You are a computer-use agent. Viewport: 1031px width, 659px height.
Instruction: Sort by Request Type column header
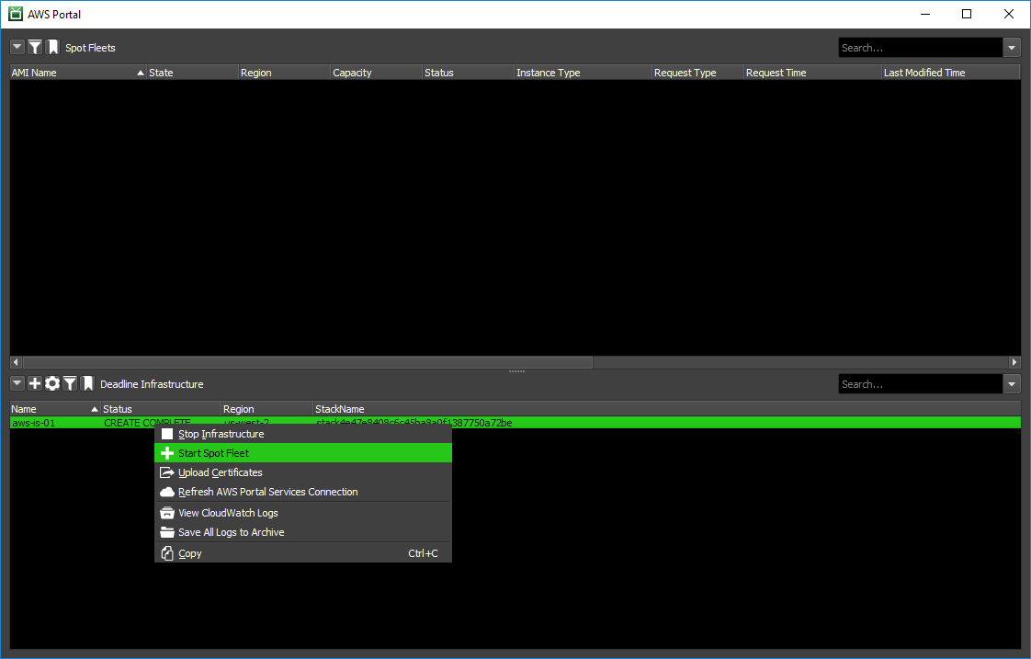(697, 73)
